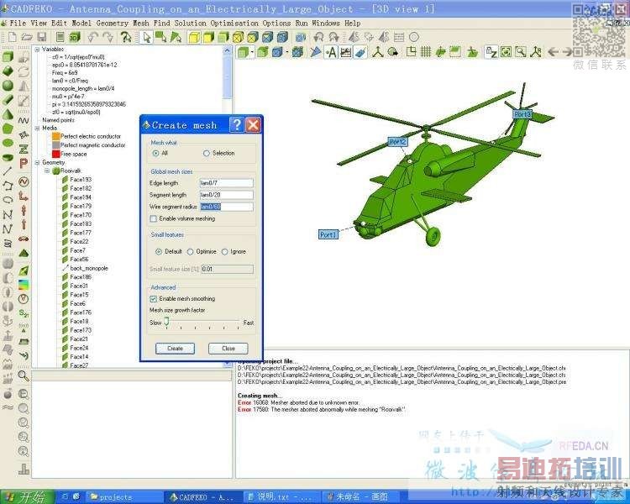Open the Solution menu
The width and height of the screenshot is (630, 504).
click(x=191, y=24)
